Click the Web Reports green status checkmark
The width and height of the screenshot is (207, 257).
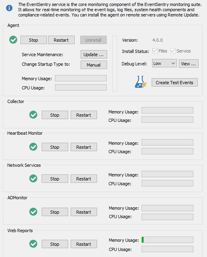[x=33, y=244]
